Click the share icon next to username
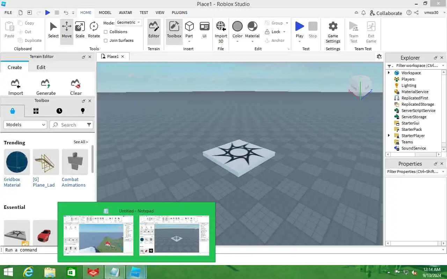Screen dimensions: 447x279 416,13
